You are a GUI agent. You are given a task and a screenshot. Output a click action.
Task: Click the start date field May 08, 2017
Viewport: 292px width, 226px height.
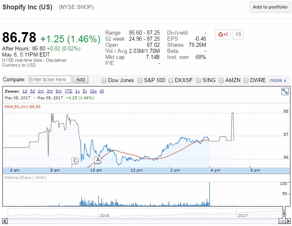(x=18, y=98)
